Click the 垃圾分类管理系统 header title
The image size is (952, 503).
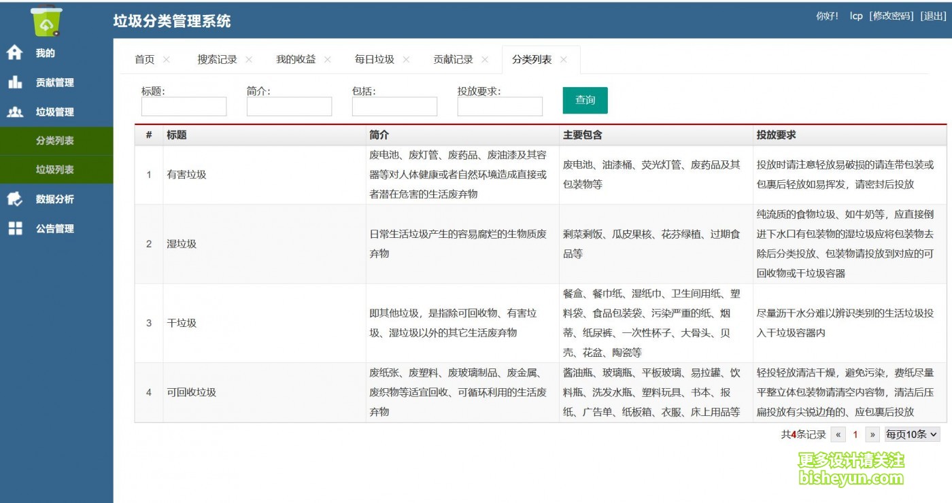(x=172, y=21)
